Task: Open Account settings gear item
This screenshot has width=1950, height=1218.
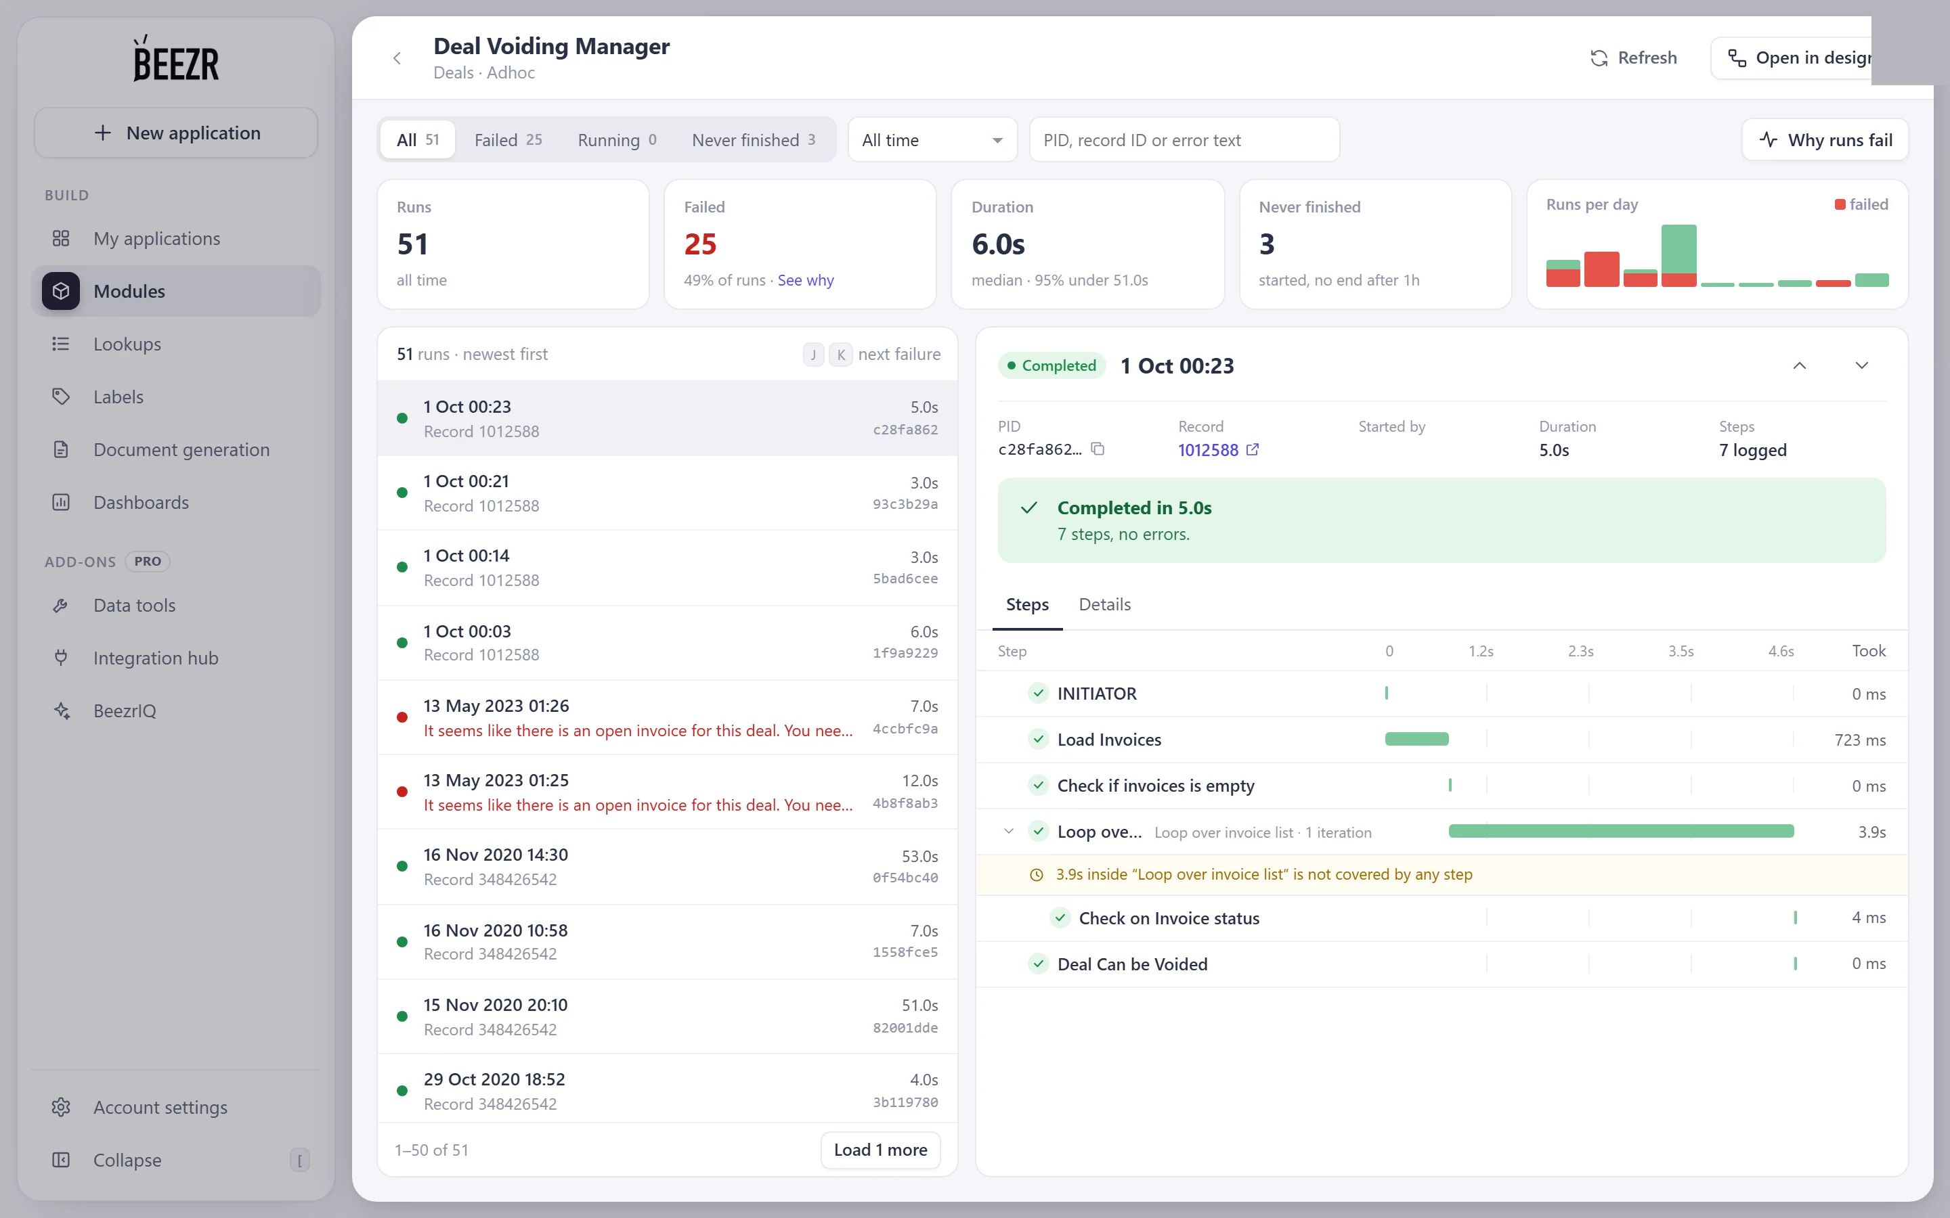Action: point(175,1107)
